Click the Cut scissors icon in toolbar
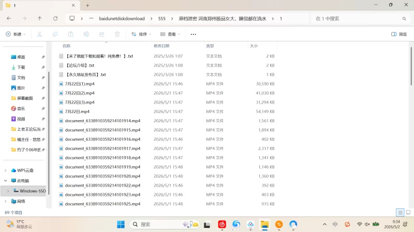This screenshot has width=414, height=232. coord(40,34)
